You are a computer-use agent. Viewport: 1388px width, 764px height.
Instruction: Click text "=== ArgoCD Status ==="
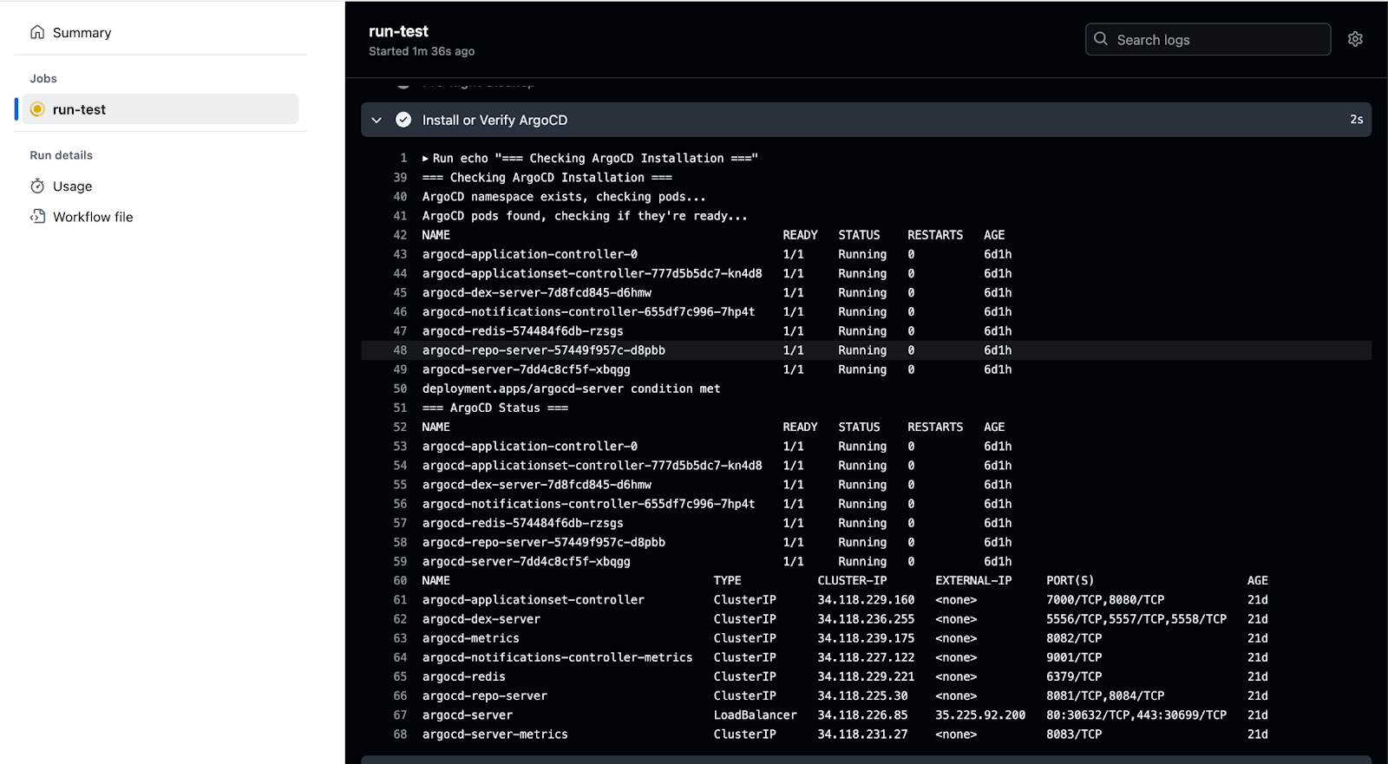click(495, 408)
